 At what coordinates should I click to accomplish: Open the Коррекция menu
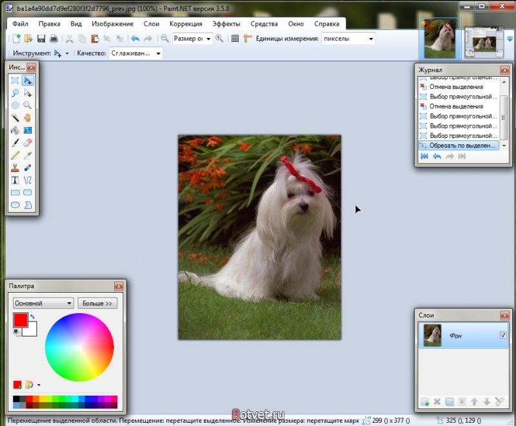coord(186,24)
